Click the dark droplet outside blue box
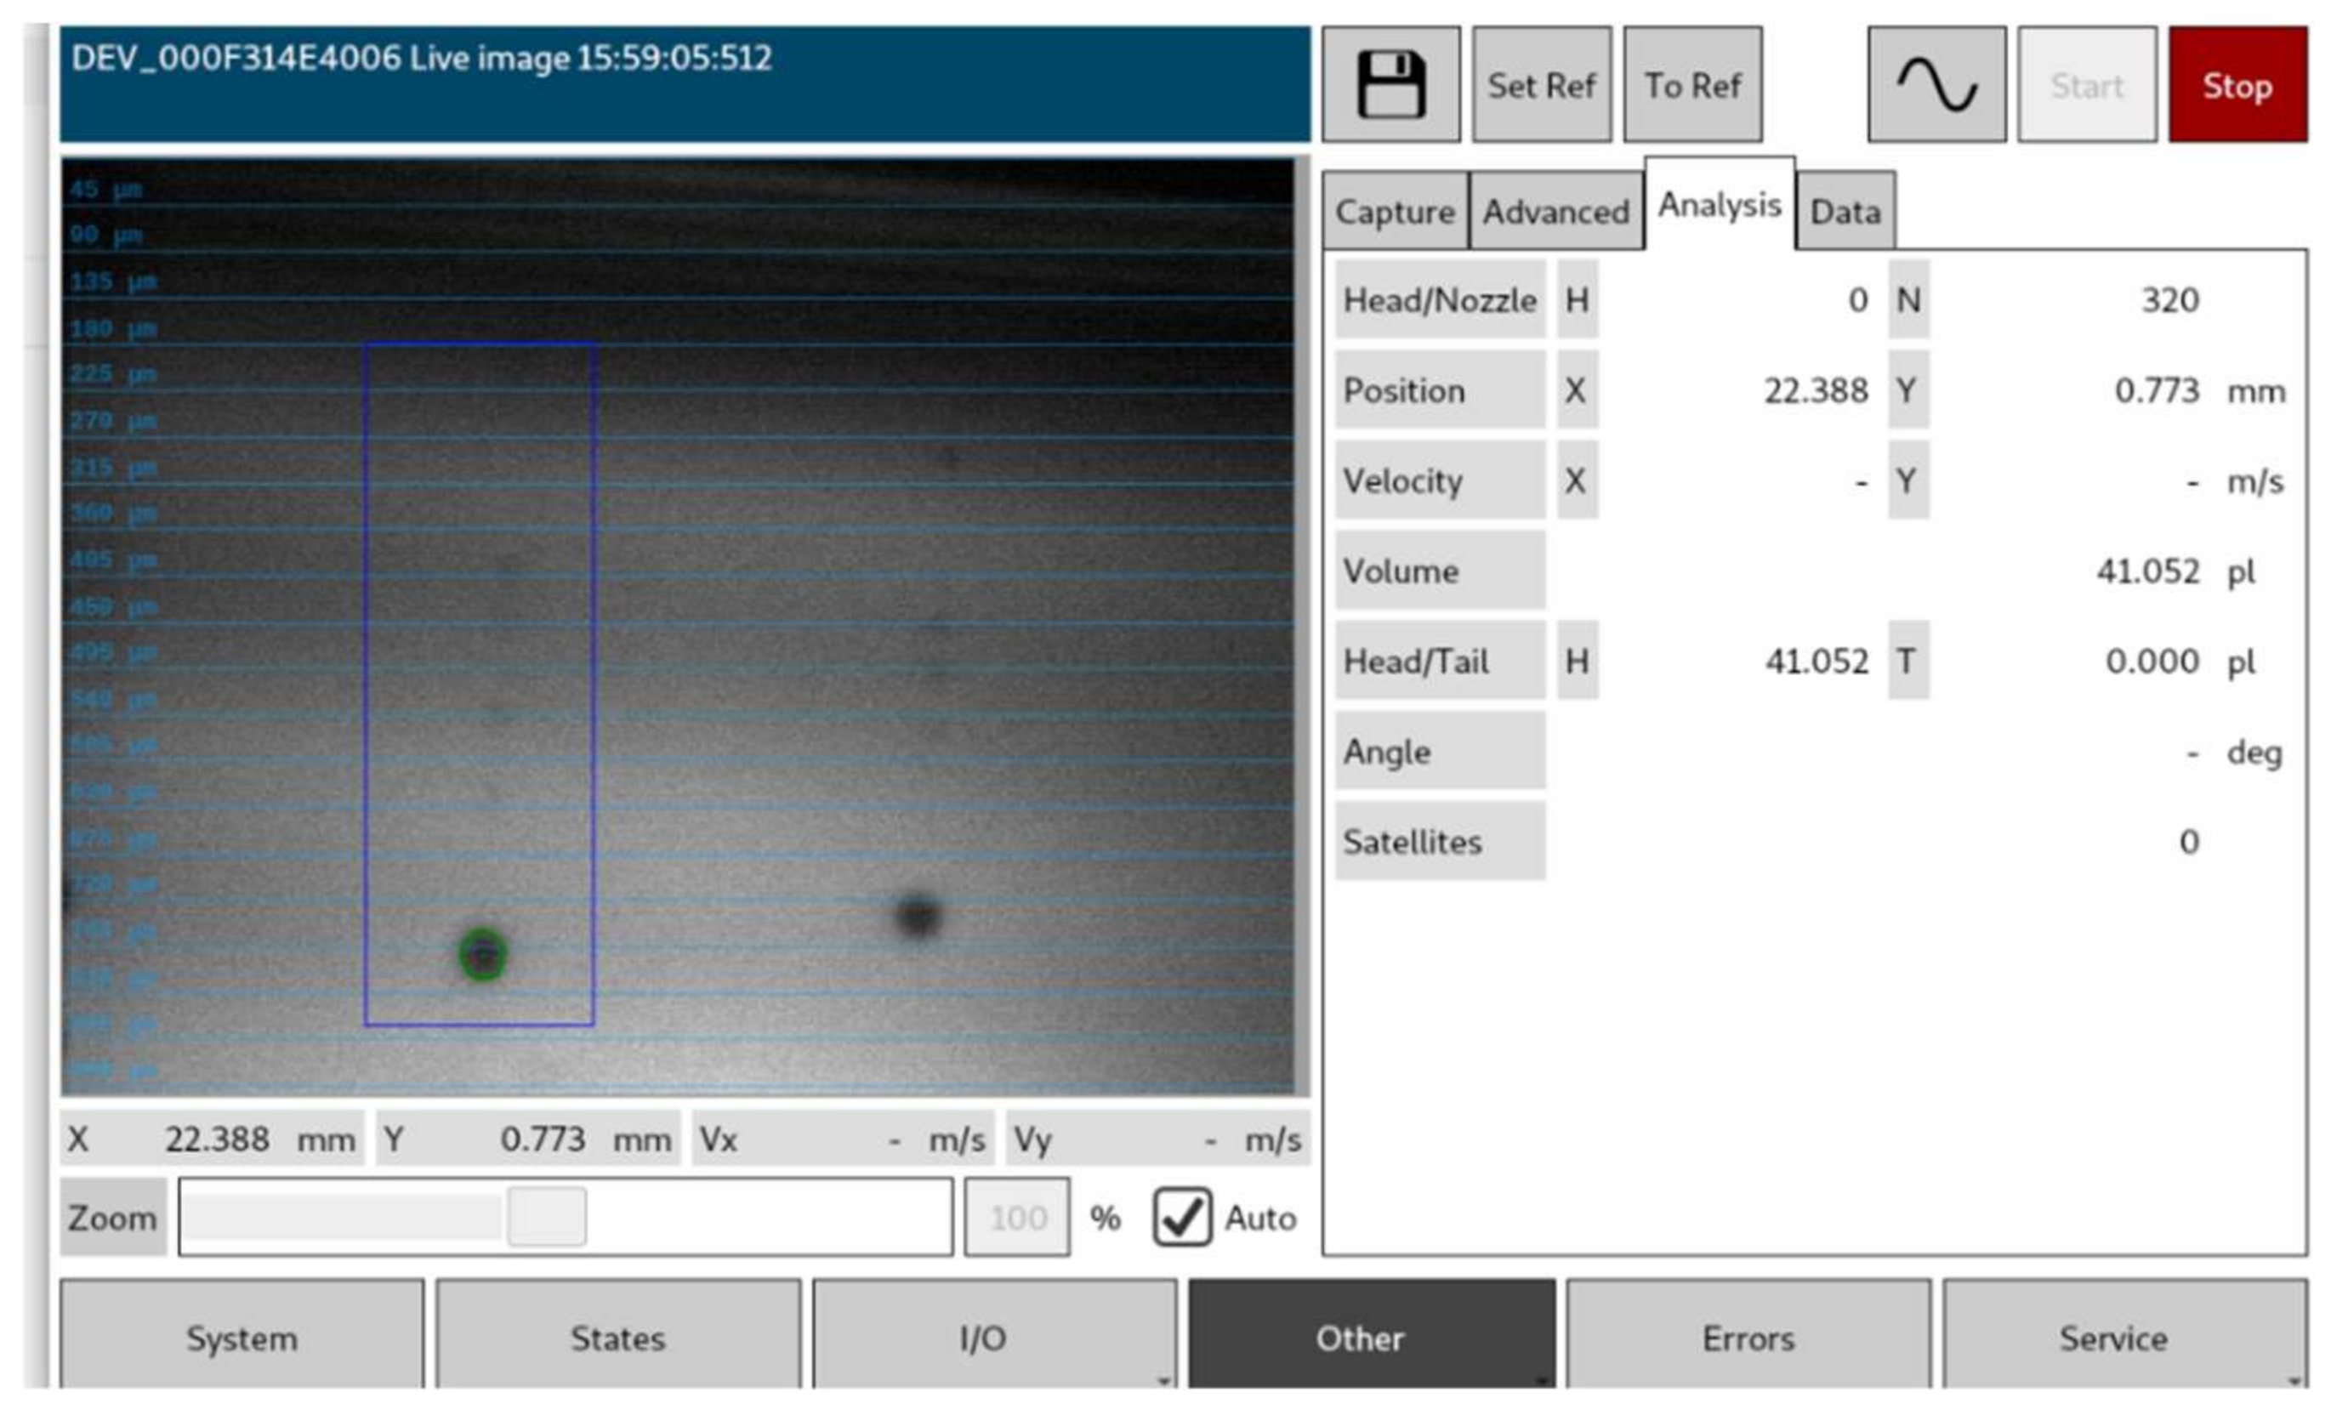Viewport: 2348px width, 1426px height. click(917, 916)
